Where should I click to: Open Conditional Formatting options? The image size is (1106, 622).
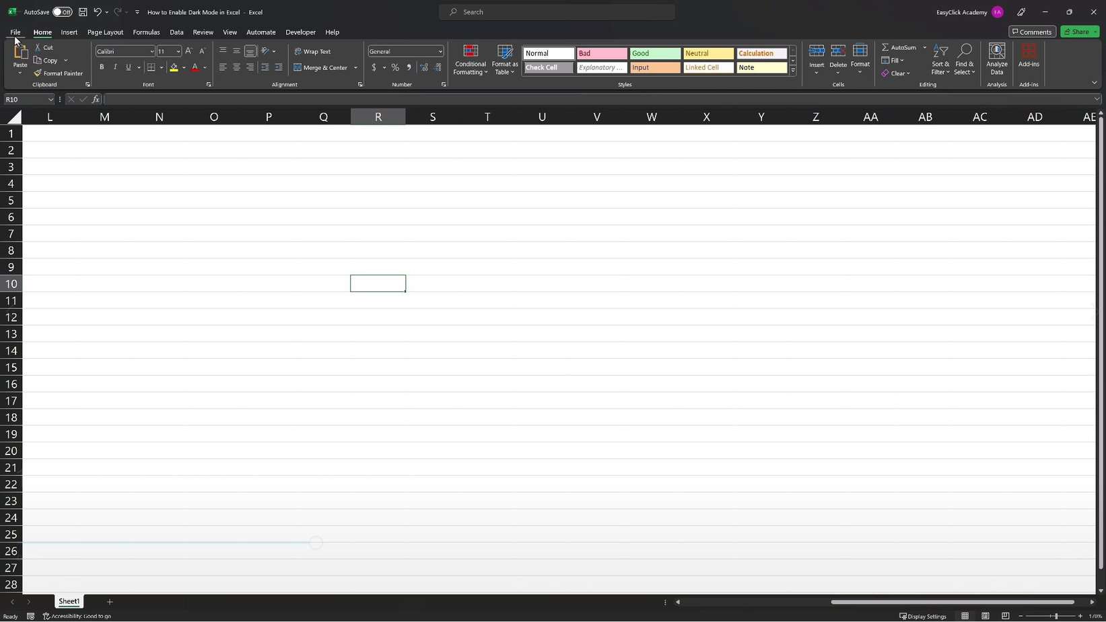(x=470, y=61)
